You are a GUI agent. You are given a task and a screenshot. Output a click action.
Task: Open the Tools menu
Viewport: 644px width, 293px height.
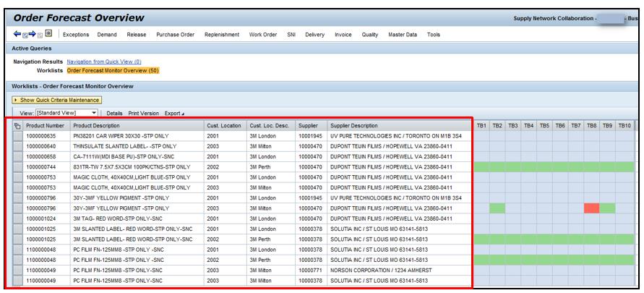click(x=433, y=35)
